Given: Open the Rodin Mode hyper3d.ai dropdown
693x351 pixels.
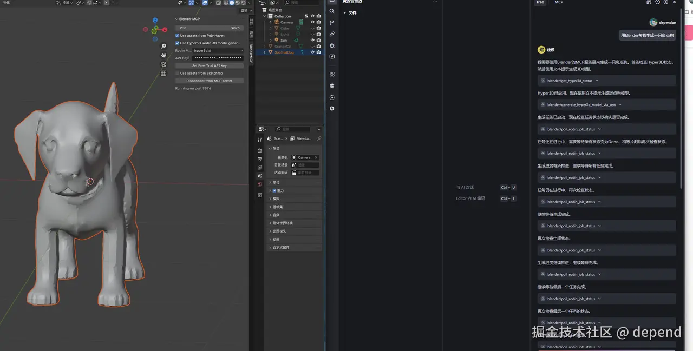Looking at the screenshot, I should coord(218,50).
